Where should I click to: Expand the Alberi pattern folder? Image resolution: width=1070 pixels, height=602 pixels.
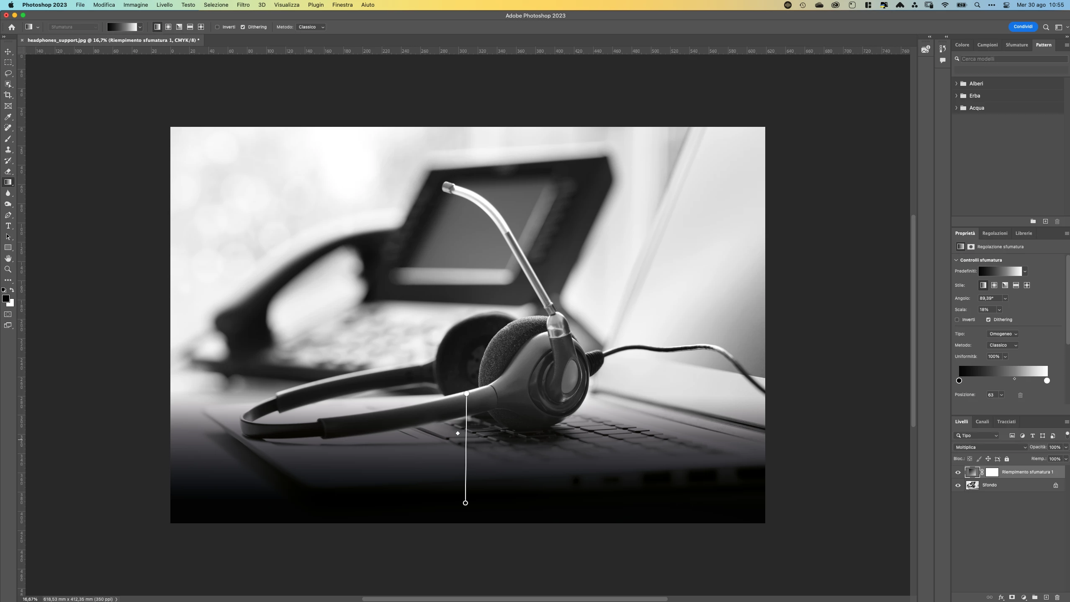956,84
